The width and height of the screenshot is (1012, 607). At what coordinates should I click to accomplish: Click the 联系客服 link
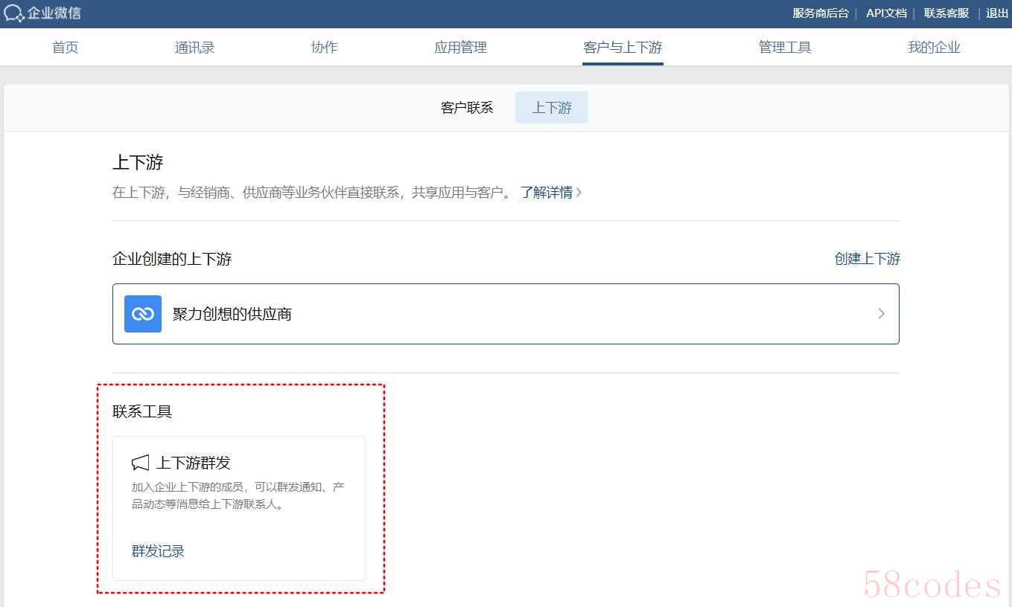click(946, 13)
